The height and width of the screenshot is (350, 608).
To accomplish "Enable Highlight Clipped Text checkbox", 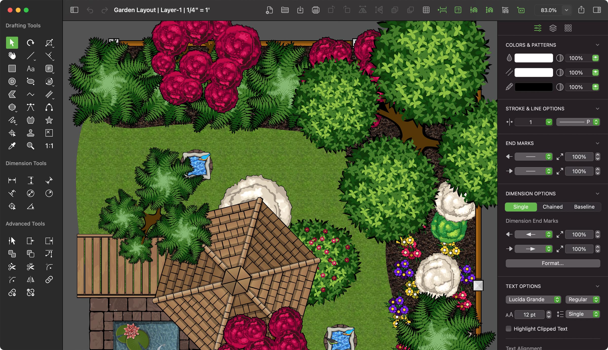I will (508, 329).
